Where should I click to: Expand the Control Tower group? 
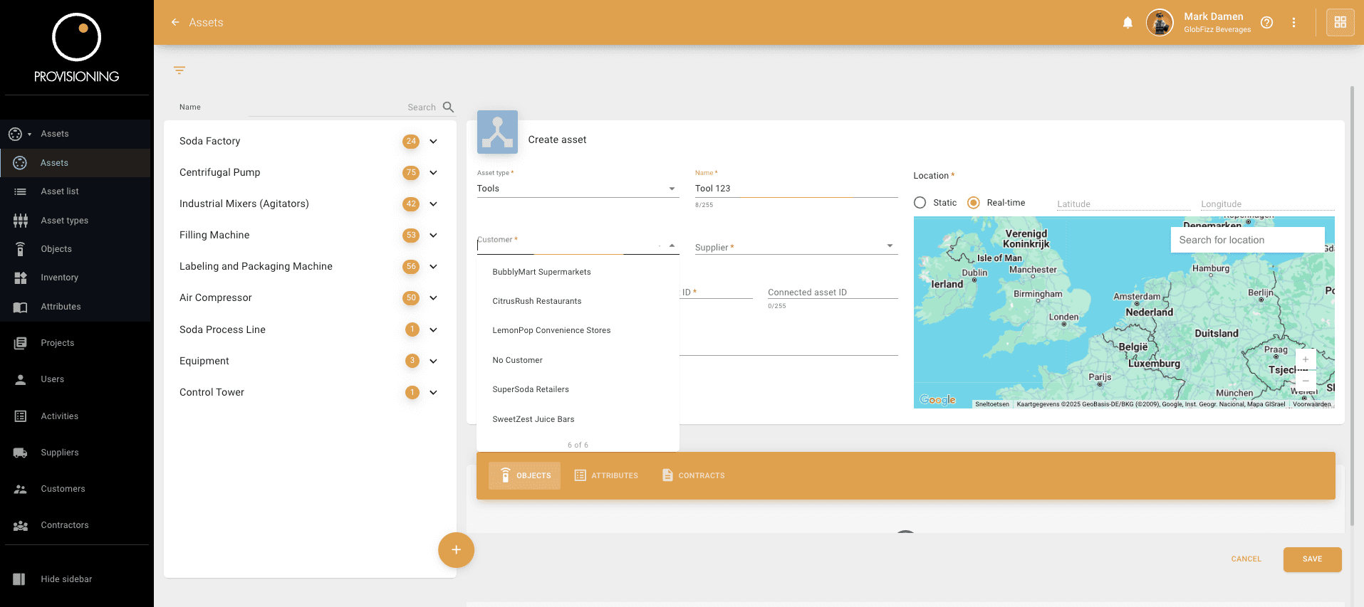[x=433, y=393]
